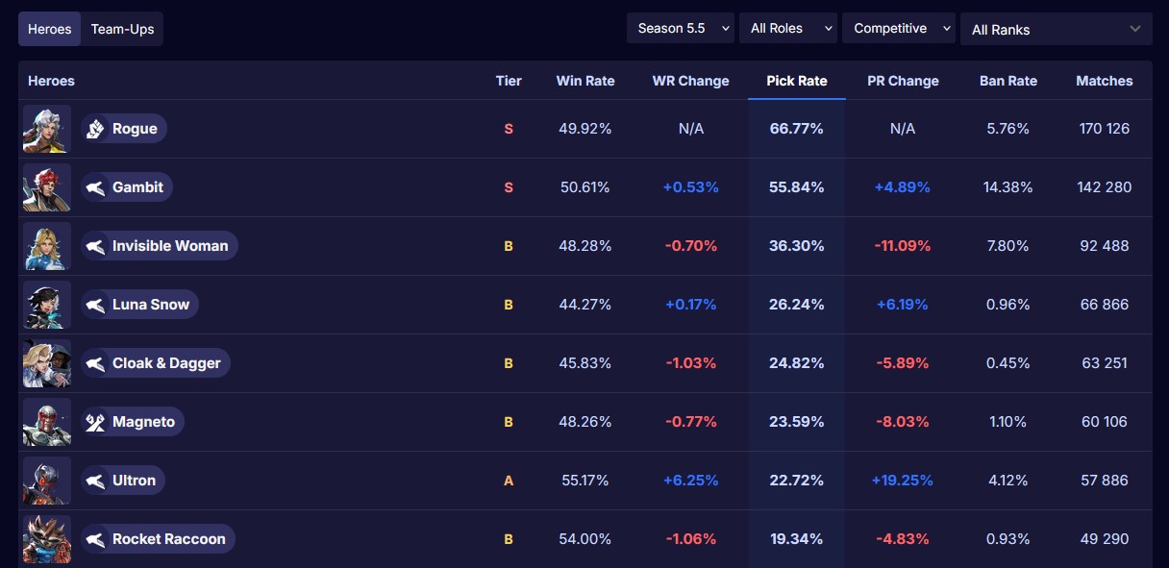Switch to the Heroes tab
The height and width of the screenshot is (568, 1169).
click(x=50, y=29)
